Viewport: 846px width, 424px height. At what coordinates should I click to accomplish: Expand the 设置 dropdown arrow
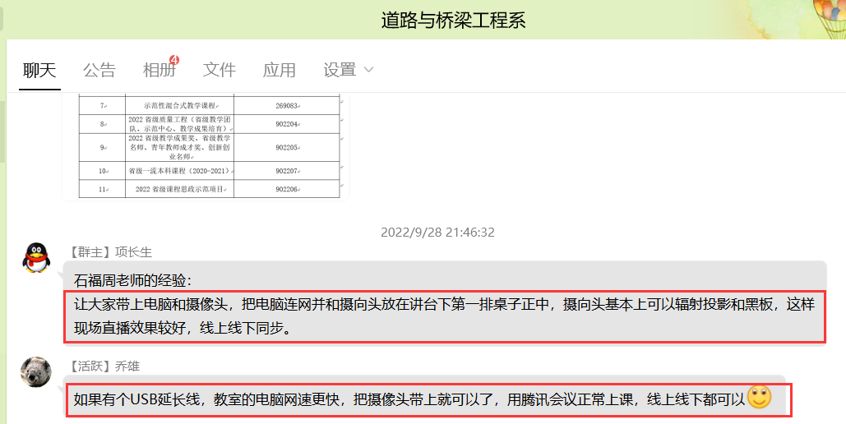(x=368, y=70)
